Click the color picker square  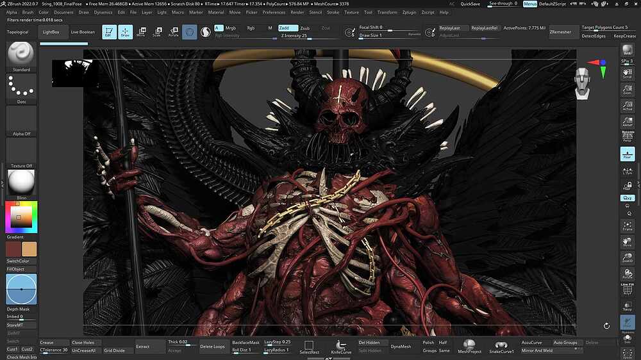click(21, 217)
